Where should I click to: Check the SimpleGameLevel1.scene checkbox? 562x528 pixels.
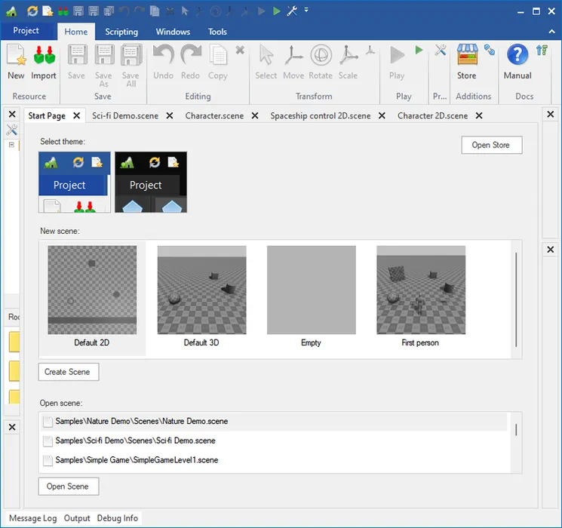pyautogui.click(x=48, y=460)
